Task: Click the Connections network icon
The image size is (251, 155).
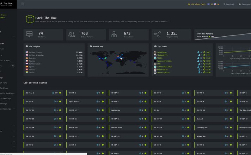Action: tap(114, 34)
